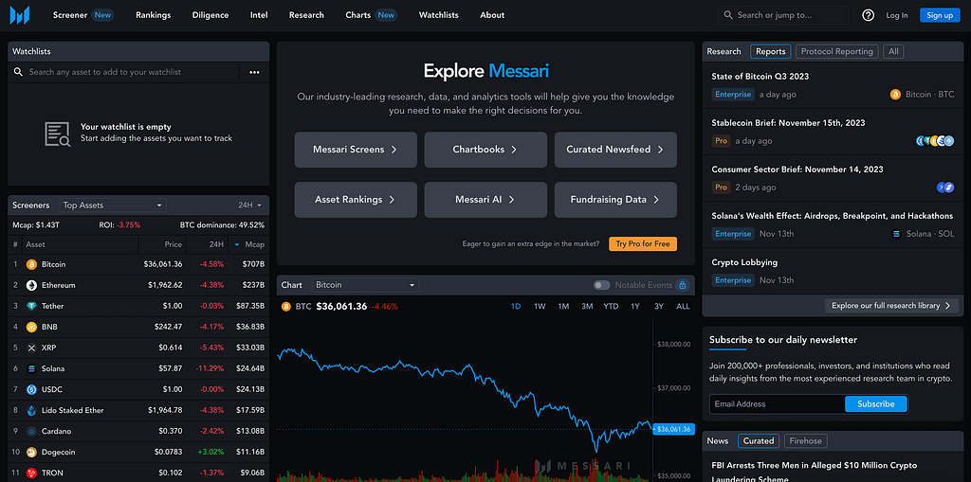Click the Dogecoin coin icon

[31, 453]
